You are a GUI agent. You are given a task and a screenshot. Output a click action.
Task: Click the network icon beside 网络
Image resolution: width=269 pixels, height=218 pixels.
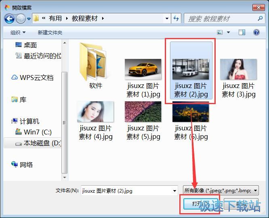tap(15, 164)
